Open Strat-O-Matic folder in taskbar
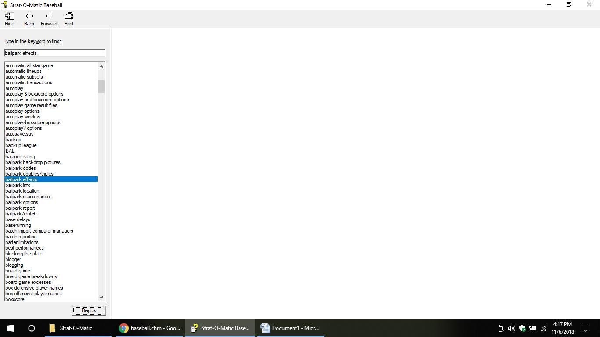This screenshot has width=600, height=337. coord(79,328)
